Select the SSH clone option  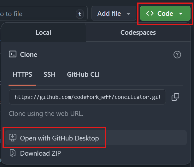point(50,75)
